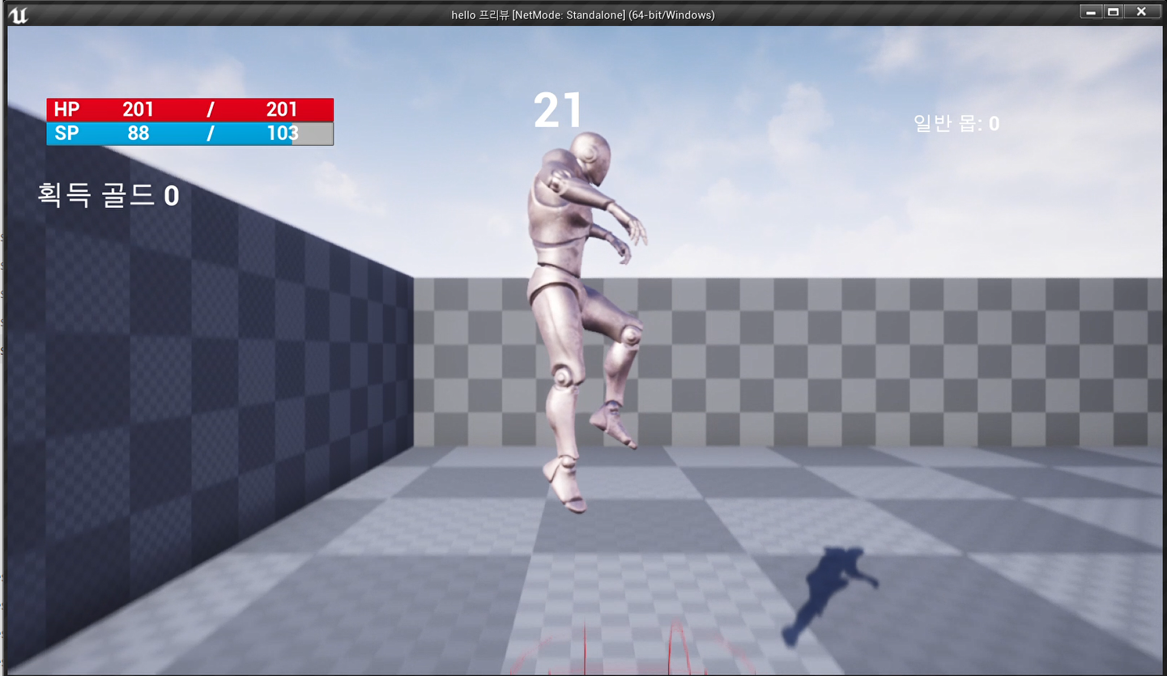Close the game preview window

pyautogui.click(x=1141, y=12)
